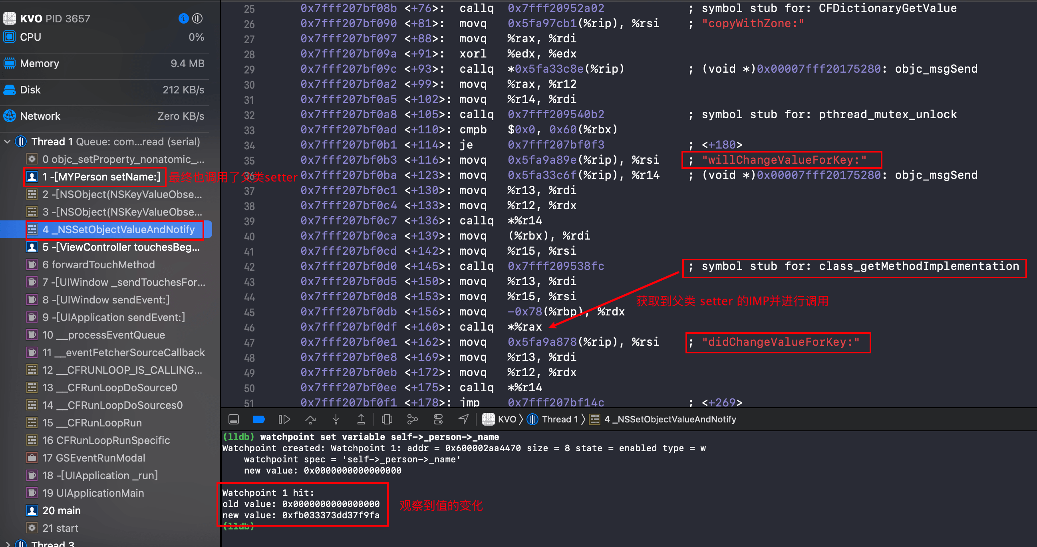
Task: Step out of the current function
Action: (x=361, y=419)
